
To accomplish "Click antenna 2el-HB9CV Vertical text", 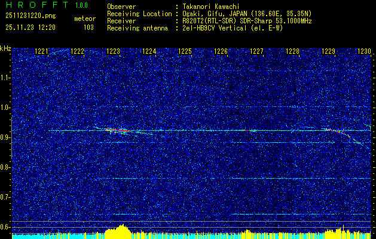I will click(233, 28).
